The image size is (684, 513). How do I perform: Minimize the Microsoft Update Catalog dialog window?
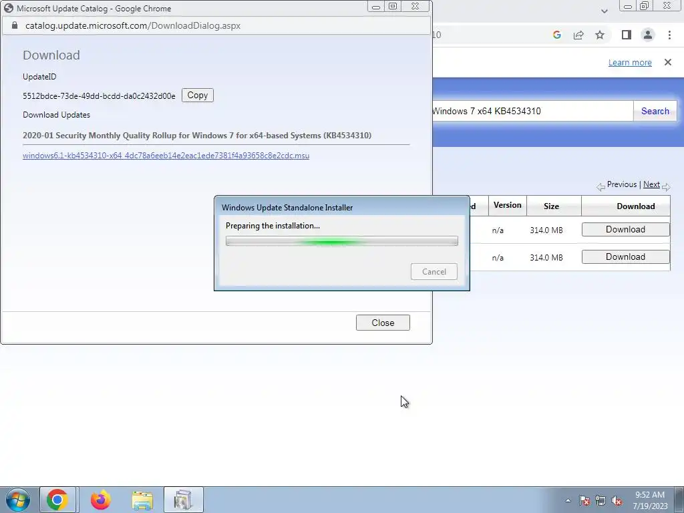point(376,7)
